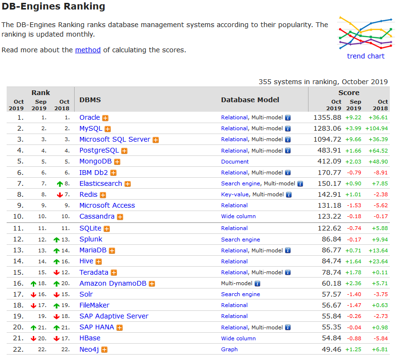Click the orange plus icon beside PostgreSQL
Viewport: 396px width, 356px height.
click(x=124, y=151)
